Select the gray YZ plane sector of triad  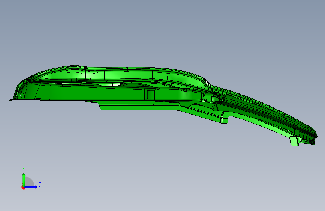tap(29, 182)
